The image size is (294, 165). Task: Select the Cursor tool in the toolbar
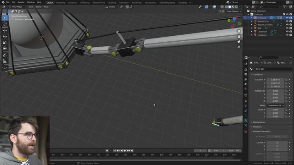5,24
